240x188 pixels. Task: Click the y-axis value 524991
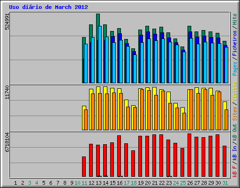pos(7,21)
